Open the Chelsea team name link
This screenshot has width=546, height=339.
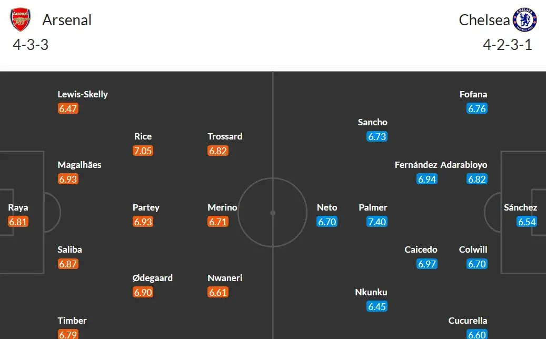tap(484, 20)
